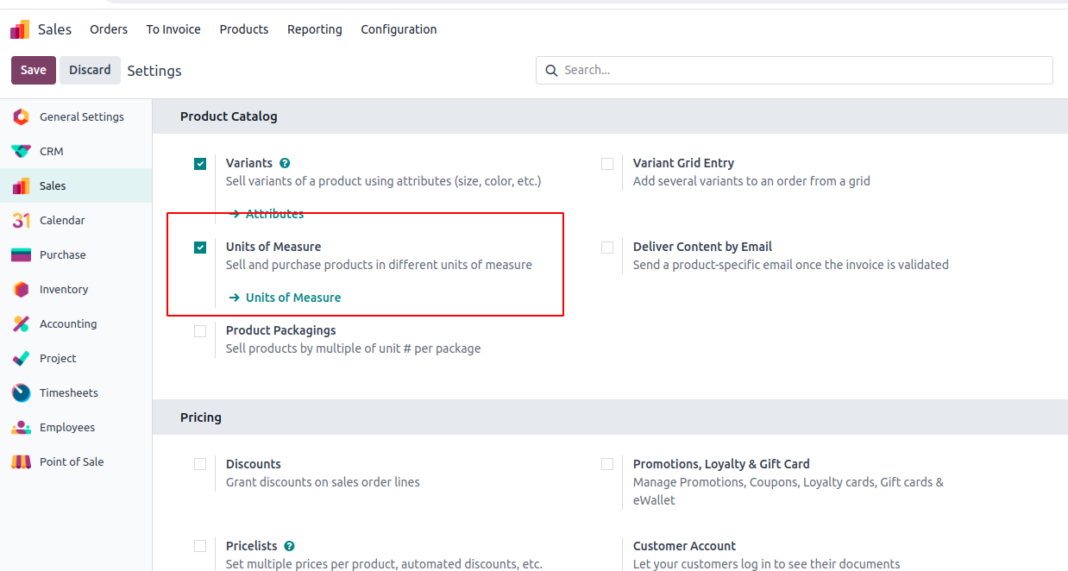1068x571 pixels.
Task: Expand the Reporting menu
Action: (x=314, y=29)
